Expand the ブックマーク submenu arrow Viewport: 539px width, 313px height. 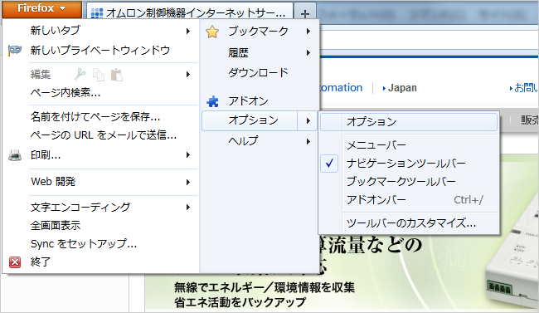308,32
